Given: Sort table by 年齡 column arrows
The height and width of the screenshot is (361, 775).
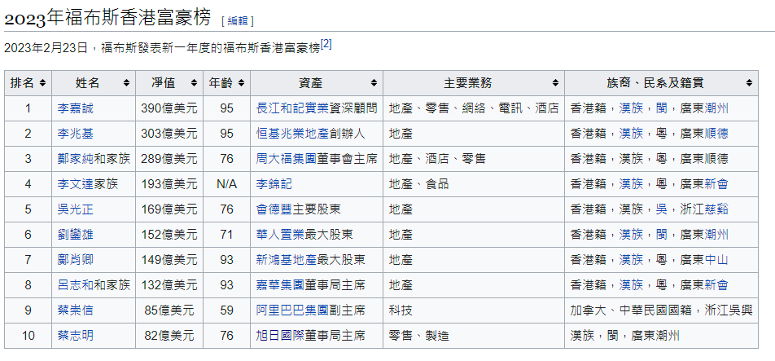Looking at the screenshot, I should (x=241, y=83).
